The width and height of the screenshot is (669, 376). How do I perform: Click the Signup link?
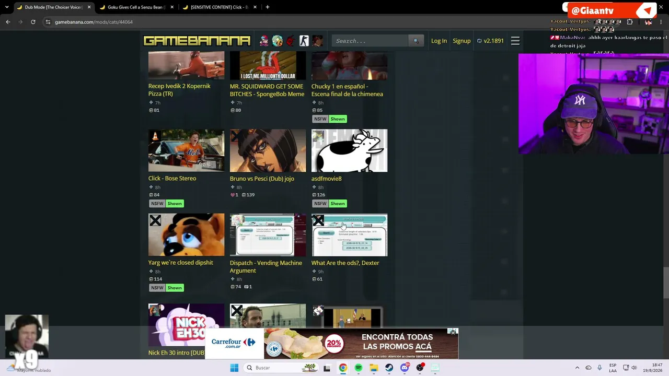pos(462,41)
